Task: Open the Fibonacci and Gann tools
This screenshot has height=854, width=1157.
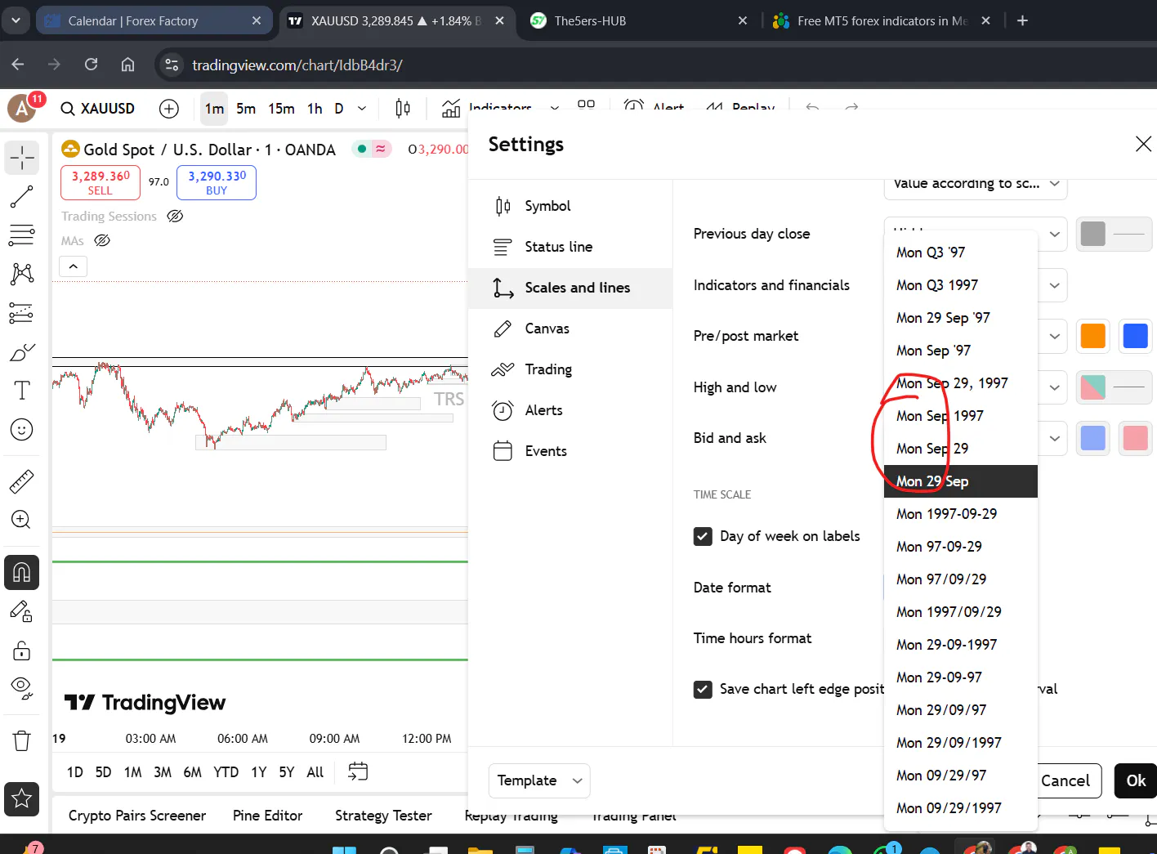Action: [22, 235]
